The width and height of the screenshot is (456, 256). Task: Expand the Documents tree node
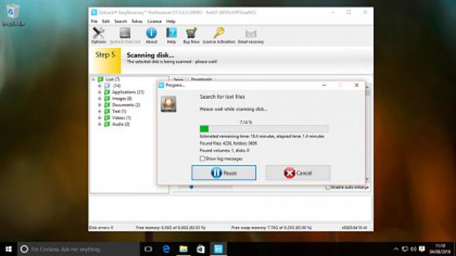click(x=100, y=105)
